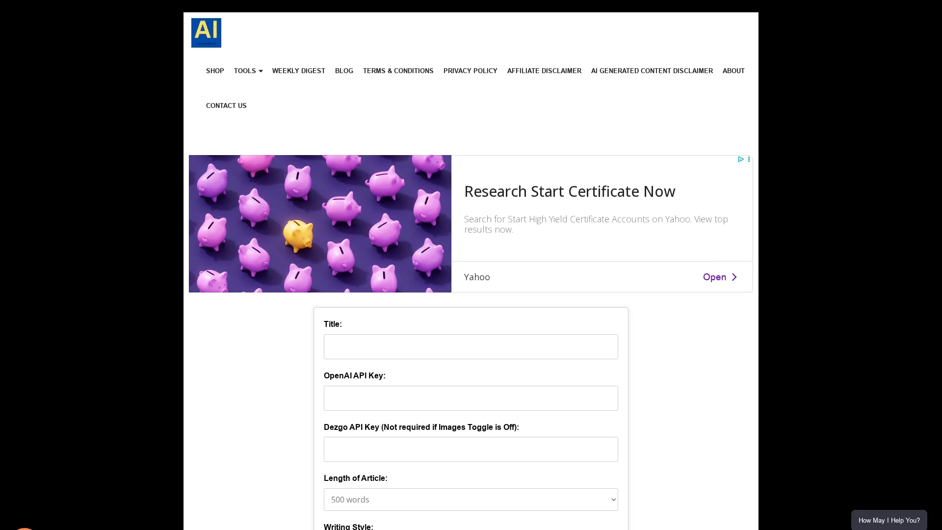Go to Weekly Digest page
Image resolution: width=942 pixels, height=530 pixels.
point(299,71)
